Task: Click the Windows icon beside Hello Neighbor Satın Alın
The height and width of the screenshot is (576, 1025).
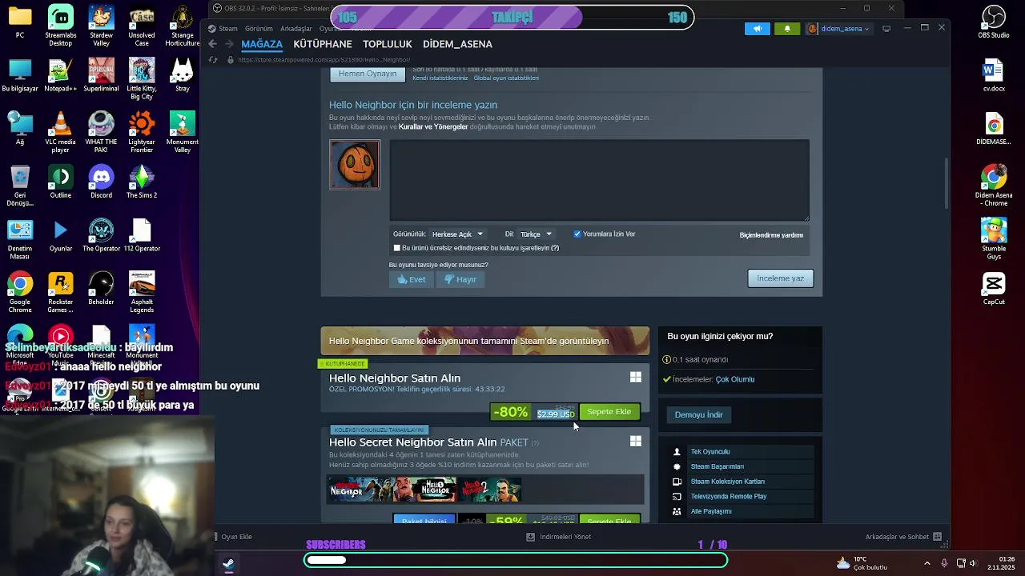Action: (635, 377)
